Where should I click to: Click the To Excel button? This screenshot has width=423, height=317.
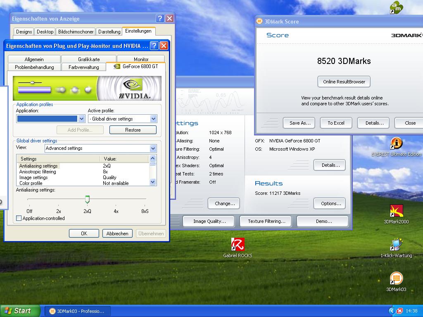click(x=336, y=123)
